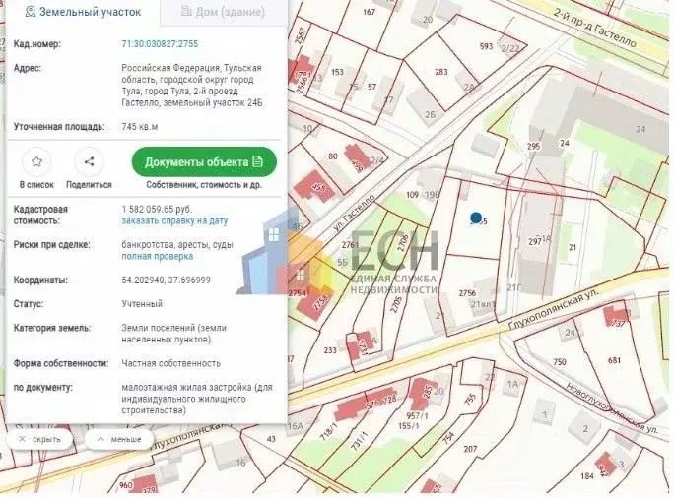674x498 pixels.
Task: Click заказать справку на дату link
Action: (x=174, y=221)
